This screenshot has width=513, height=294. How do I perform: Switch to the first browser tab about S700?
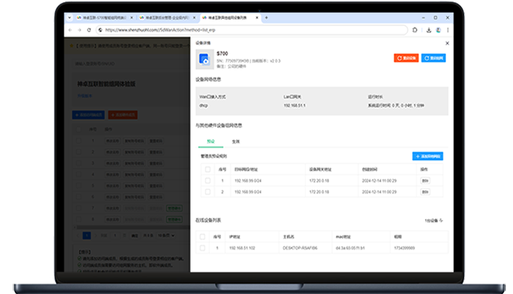click(x=104, y=17)
